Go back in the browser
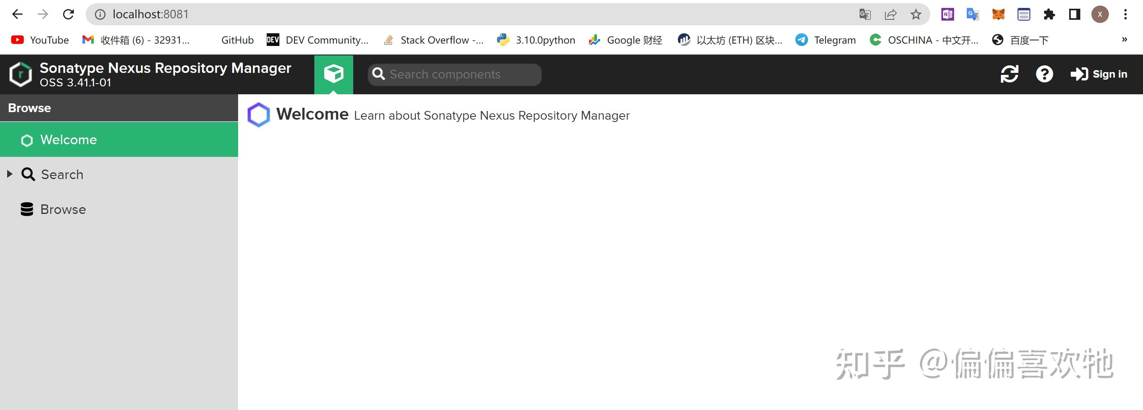The height and width of the screenshot is (410, 1143). [x=17, y=14]
